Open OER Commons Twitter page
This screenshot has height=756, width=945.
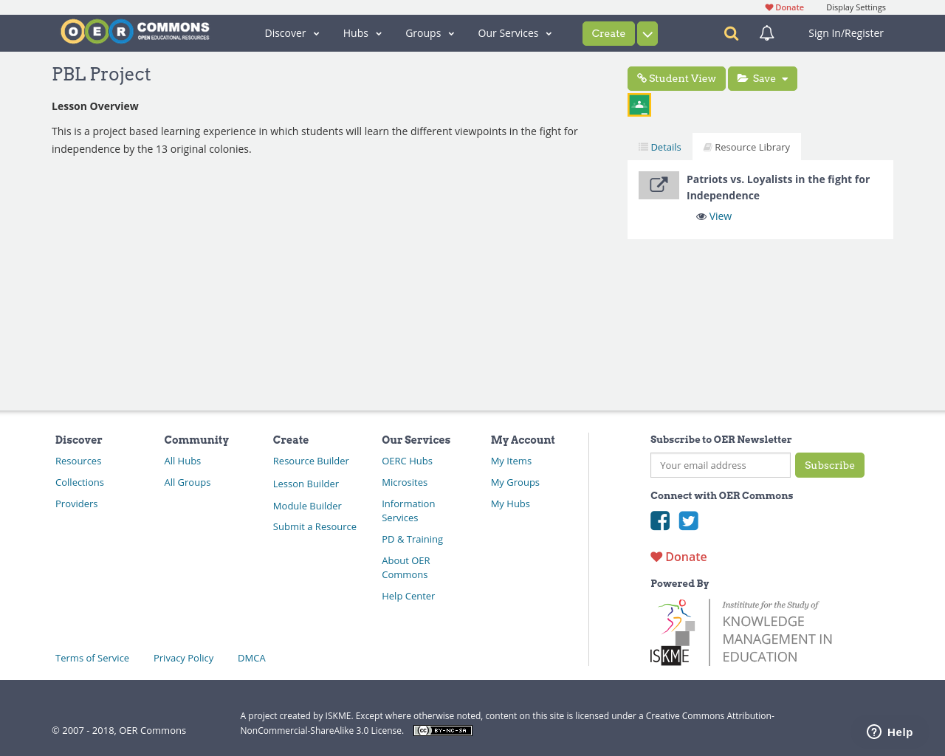pyautogui.click(x=688, y=520)
